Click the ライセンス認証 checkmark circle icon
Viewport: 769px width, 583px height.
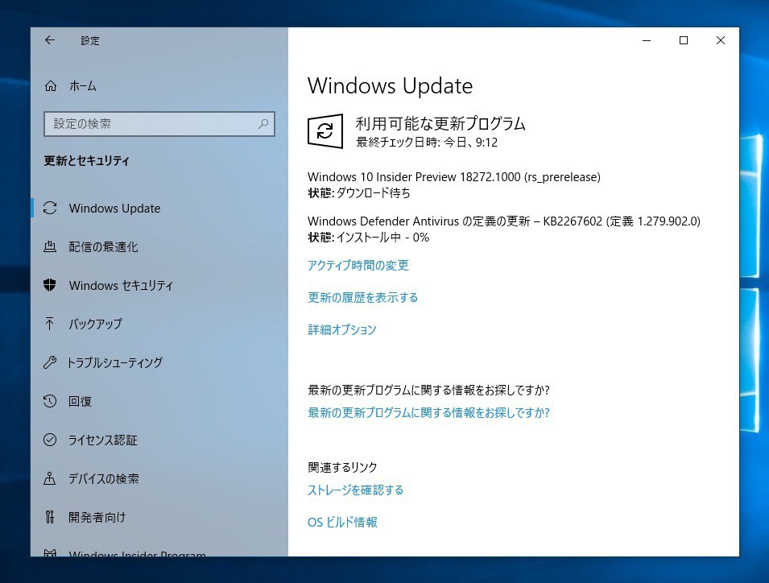(x=50, y=440)
